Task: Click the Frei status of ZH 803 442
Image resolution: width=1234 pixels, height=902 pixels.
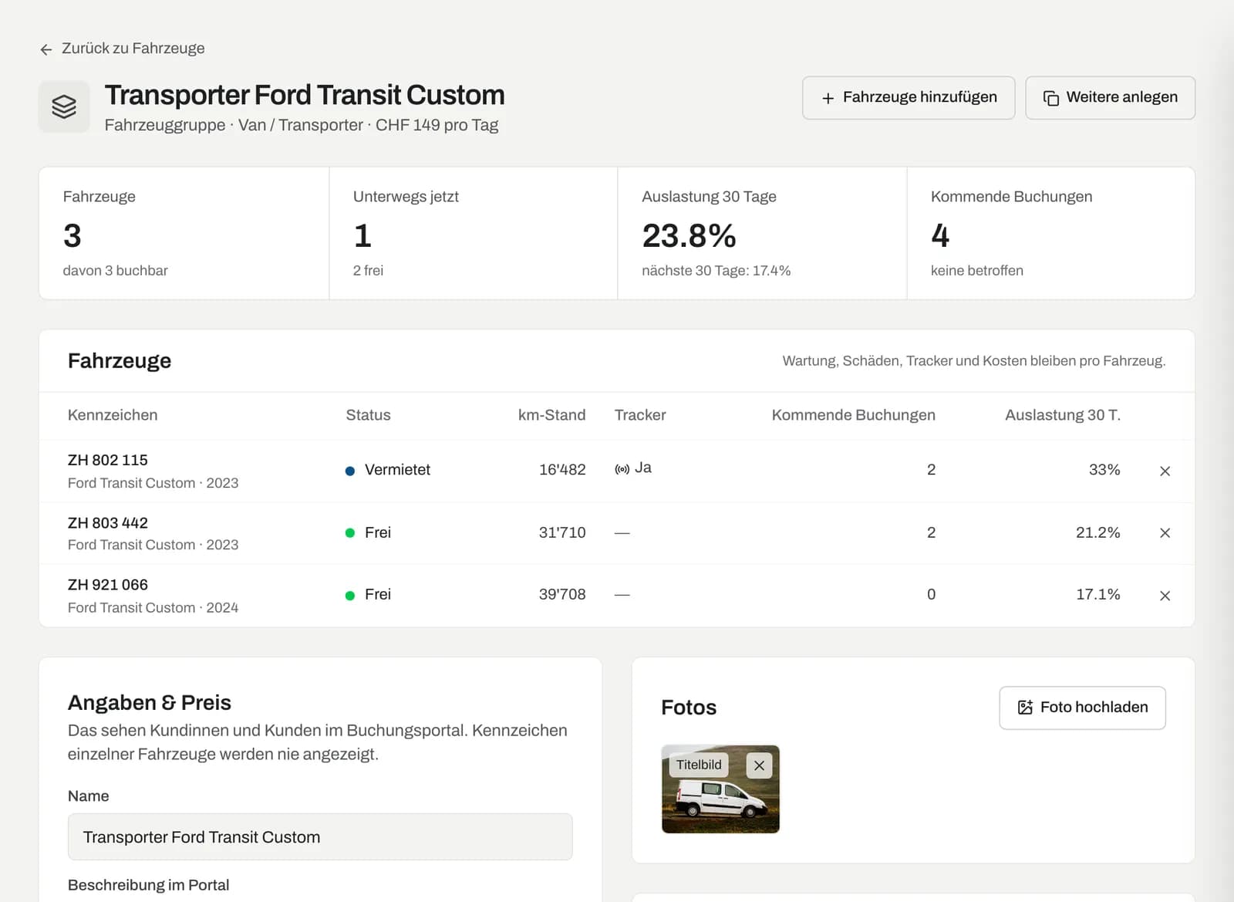Action: 368,532
